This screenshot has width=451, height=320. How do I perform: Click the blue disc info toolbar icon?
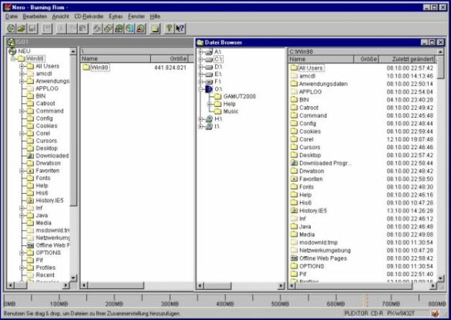(x=130, y=28)
